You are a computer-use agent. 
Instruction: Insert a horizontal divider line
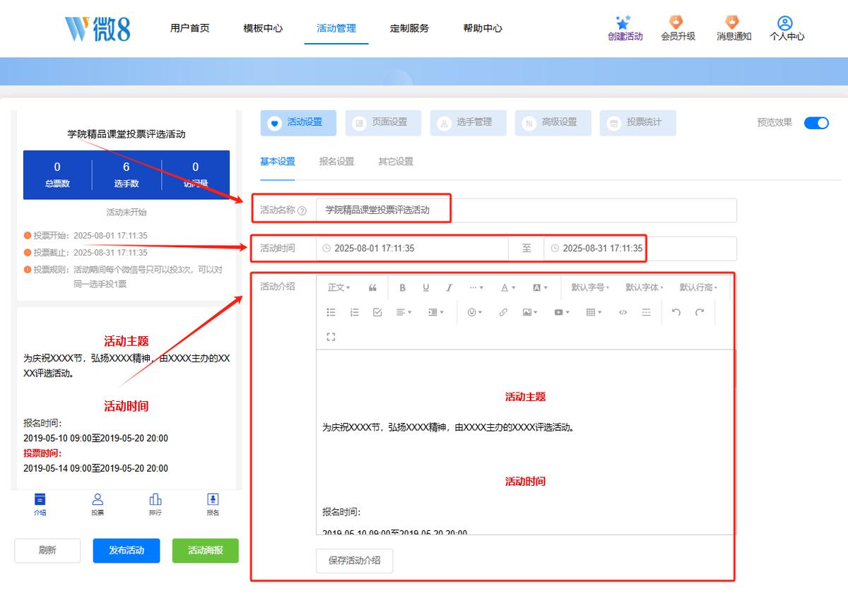646,312
